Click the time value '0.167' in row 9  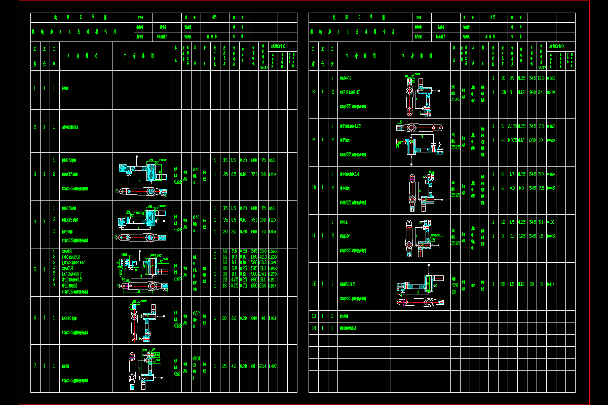point(551,126)
